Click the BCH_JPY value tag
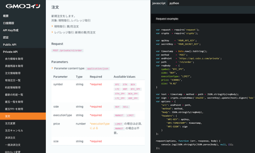This screenshot has width=255, height=153. [x=133, y=94]
